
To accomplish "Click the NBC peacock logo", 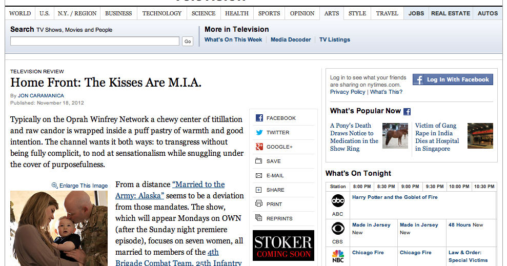I will point(338,256).
